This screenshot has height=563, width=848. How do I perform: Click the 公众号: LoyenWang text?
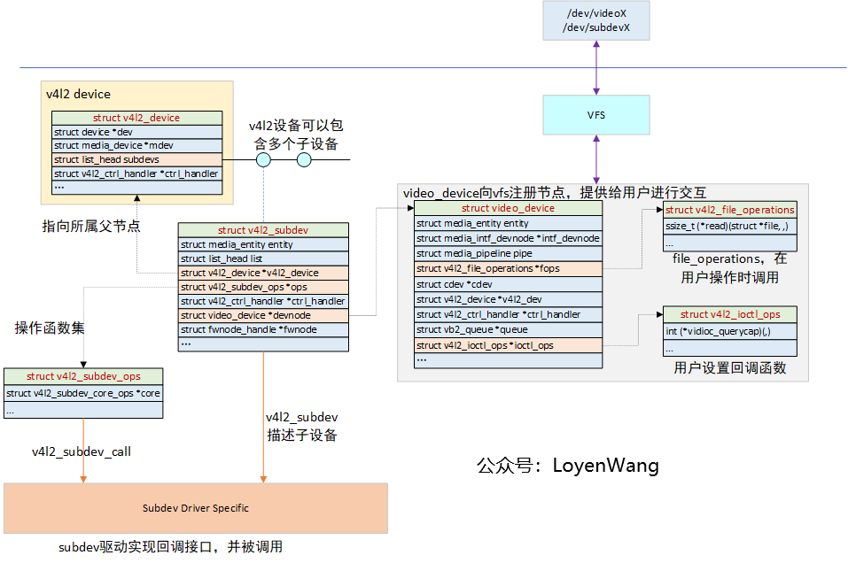[x=568, y=465]
